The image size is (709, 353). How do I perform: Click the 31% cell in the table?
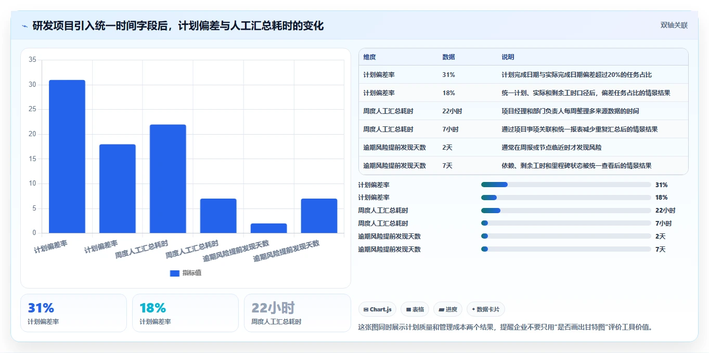(x=448, y=75)
